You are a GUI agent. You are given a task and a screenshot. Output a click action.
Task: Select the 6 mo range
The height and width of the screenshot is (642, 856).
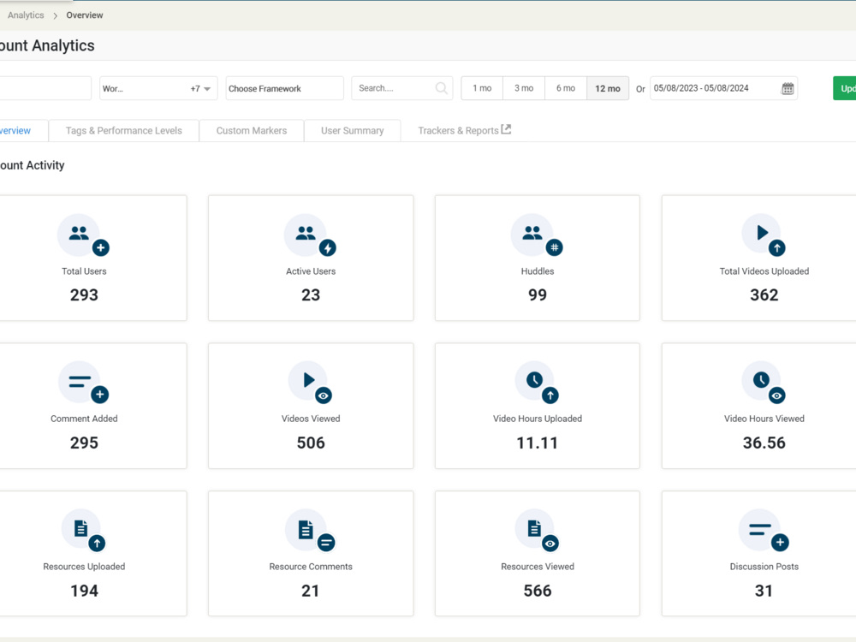click(566, 88)
